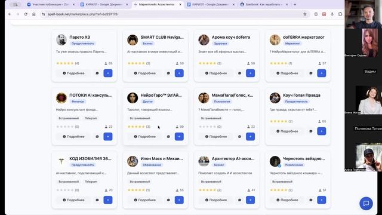Select the Встраиваемый tag on Архитектор AI card
The width and height of the screenshot is (382, 215).
(x=211, y=182)
